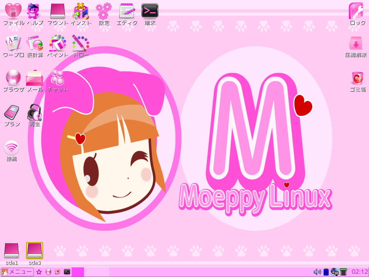Open the マウント mount drive icon
The width and height of the screenshot is (369, 277).
(x=58, y=11)
